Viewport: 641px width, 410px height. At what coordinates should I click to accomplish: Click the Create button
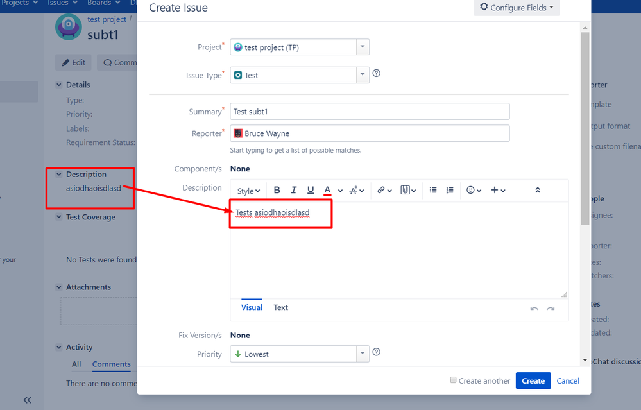[x=533, y=380]
